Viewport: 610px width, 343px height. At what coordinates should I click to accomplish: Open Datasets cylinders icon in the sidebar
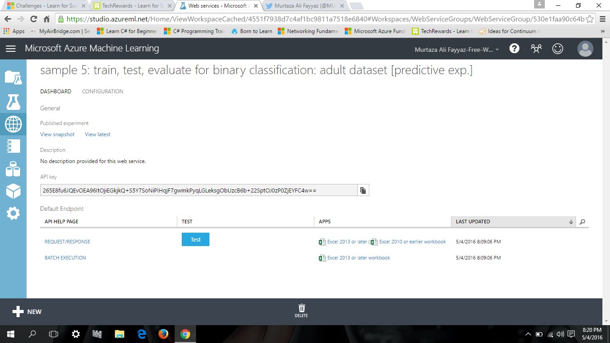coord(13,169)
